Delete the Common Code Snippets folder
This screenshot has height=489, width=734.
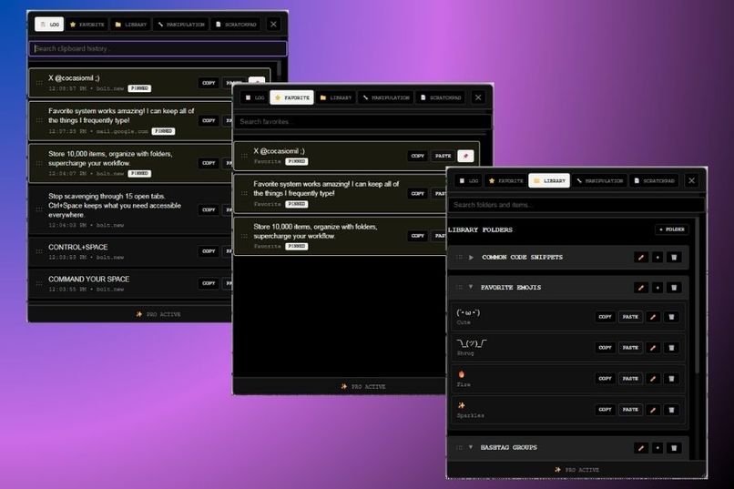click(x=674, y=257)
